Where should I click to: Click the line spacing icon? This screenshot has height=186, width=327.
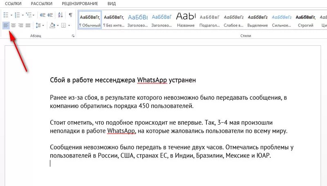pos(38,25)
